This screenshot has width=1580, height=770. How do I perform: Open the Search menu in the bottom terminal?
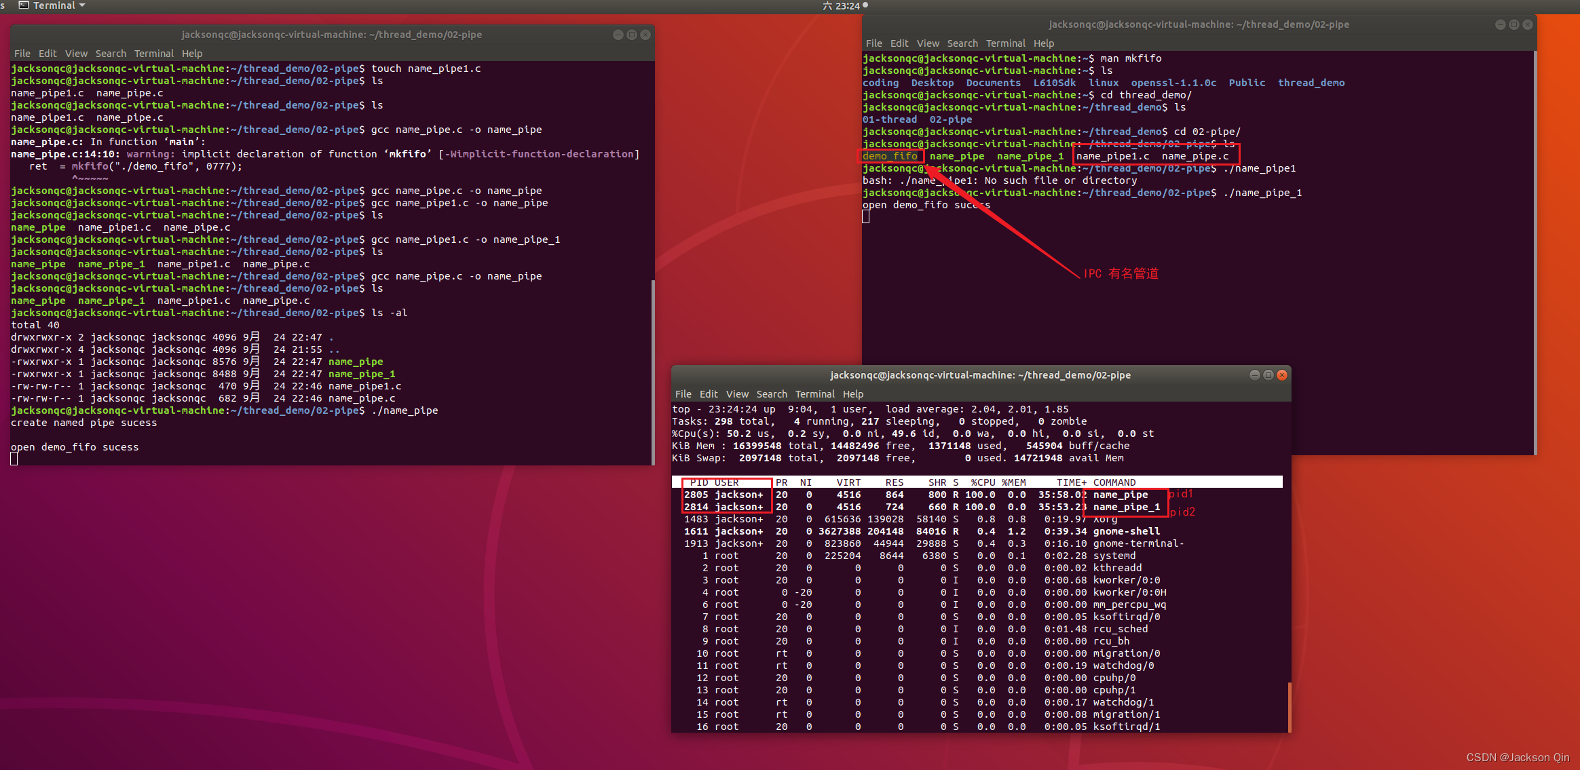tap(772, 394)
